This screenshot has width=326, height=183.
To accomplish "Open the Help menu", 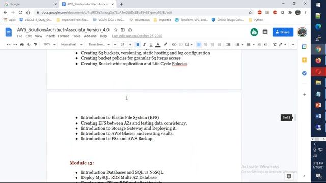I will 103,36.
